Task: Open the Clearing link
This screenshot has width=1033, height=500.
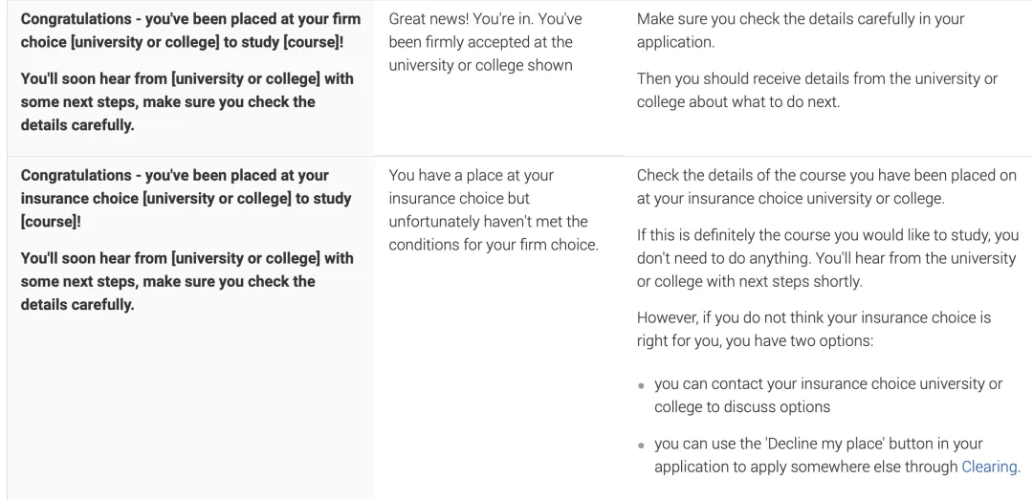Action: tap(989, 467)
